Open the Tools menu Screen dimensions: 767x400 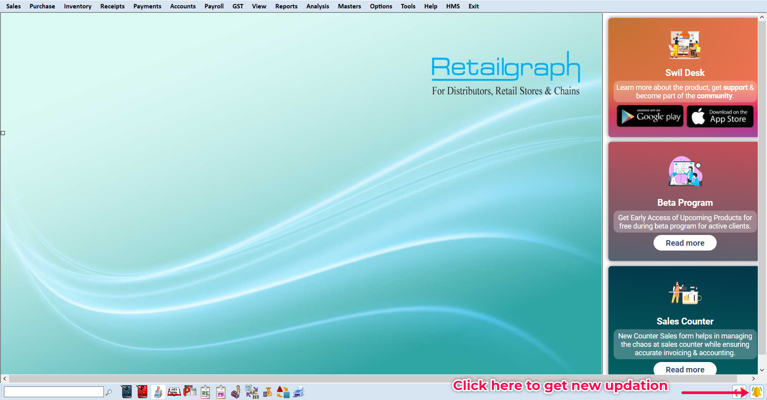pyautogui.click(x=408, y=6)
